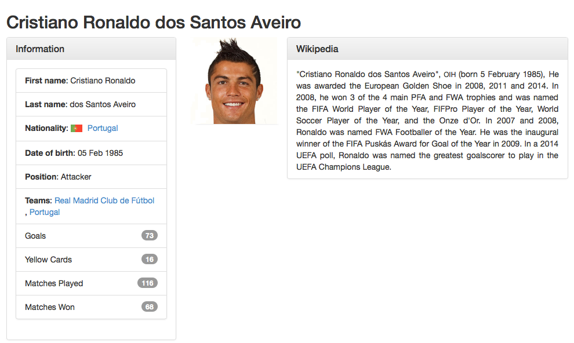Click the Matches Won badge 68
The height and width of the screenshot is (343, 574).
click(x=150, y=307)
